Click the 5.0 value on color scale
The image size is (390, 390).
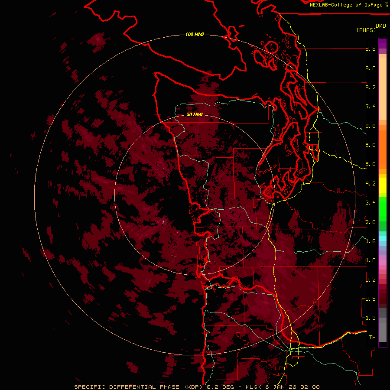tap(370, 164)
